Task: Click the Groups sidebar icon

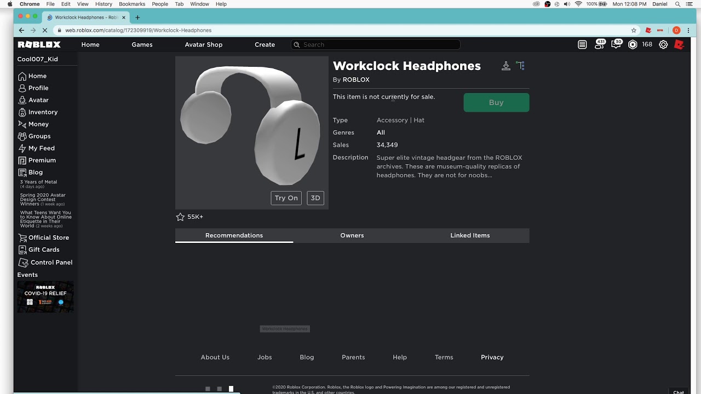Action: coord(22,136)
